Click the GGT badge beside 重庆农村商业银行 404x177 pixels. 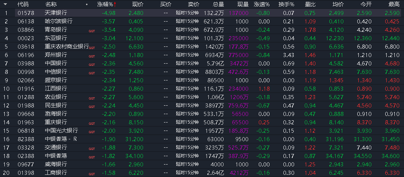tap(92, 48)
